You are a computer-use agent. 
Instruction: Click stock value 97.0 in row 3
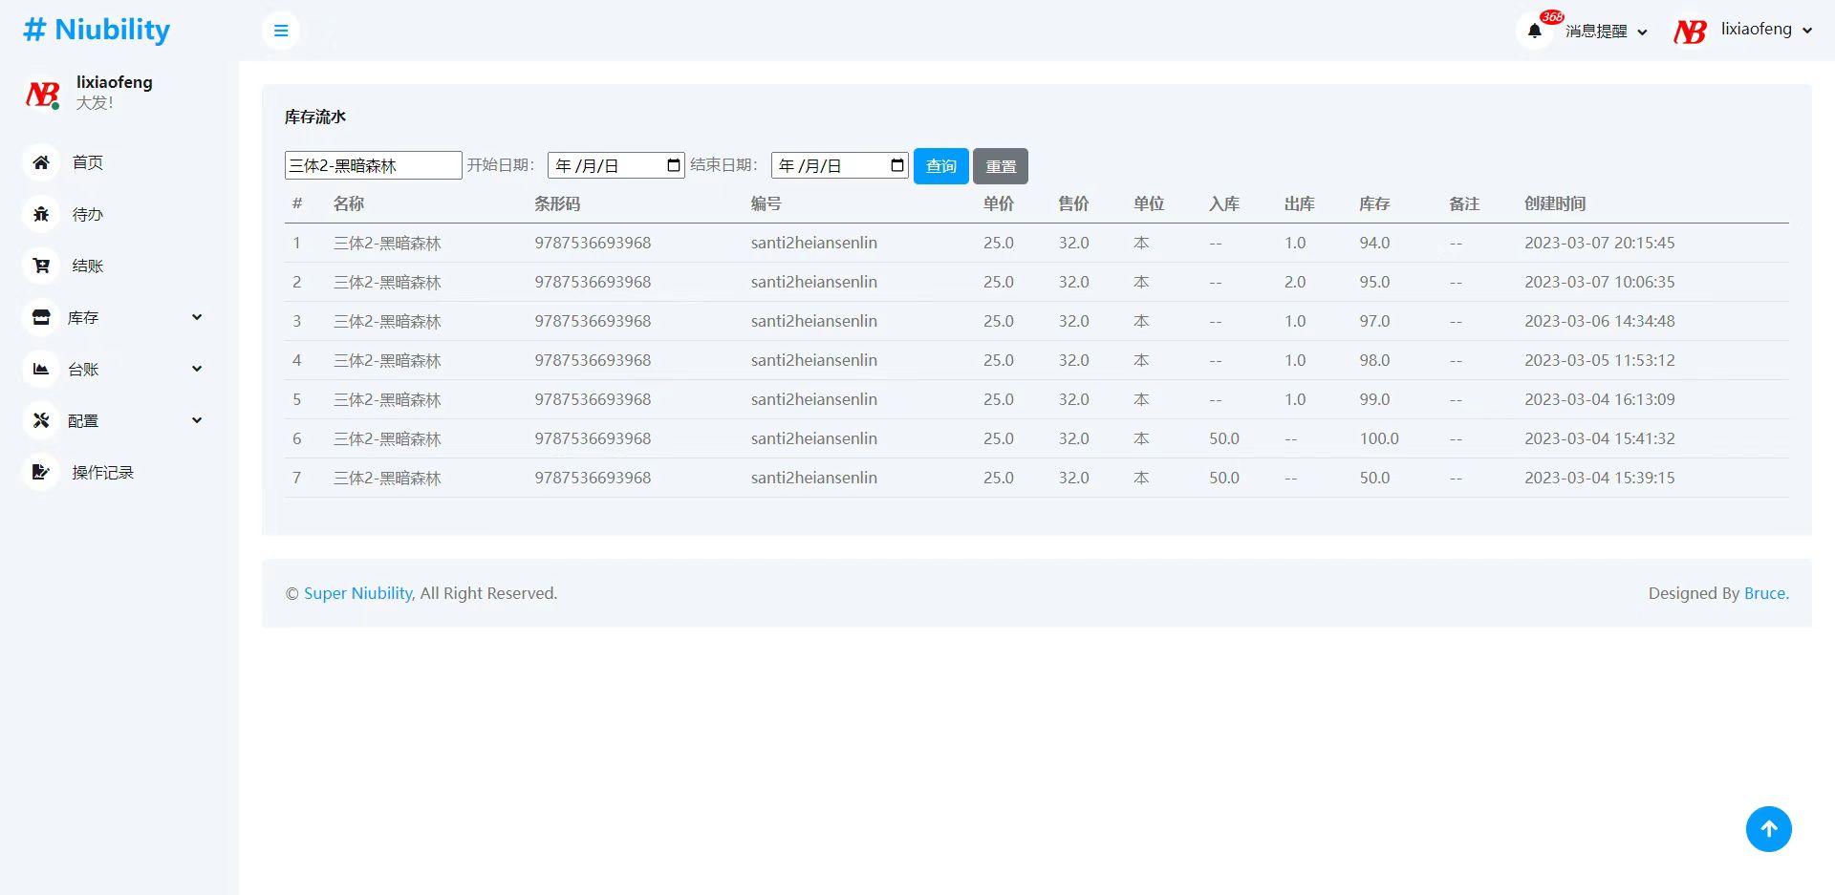click(1374, 321)
